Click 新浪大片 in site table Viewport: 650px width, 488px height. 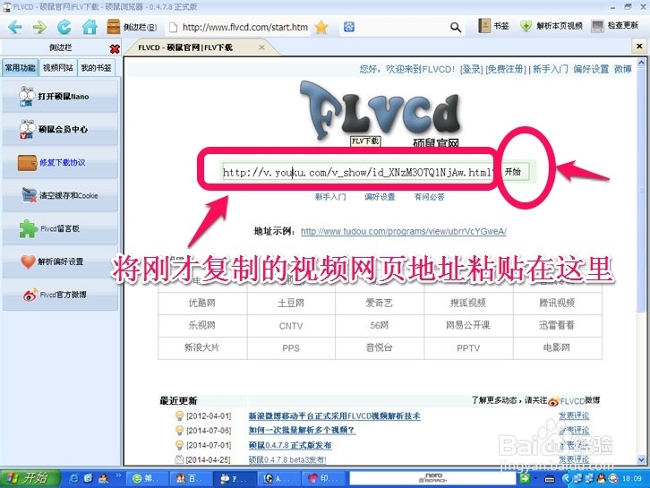202,347
